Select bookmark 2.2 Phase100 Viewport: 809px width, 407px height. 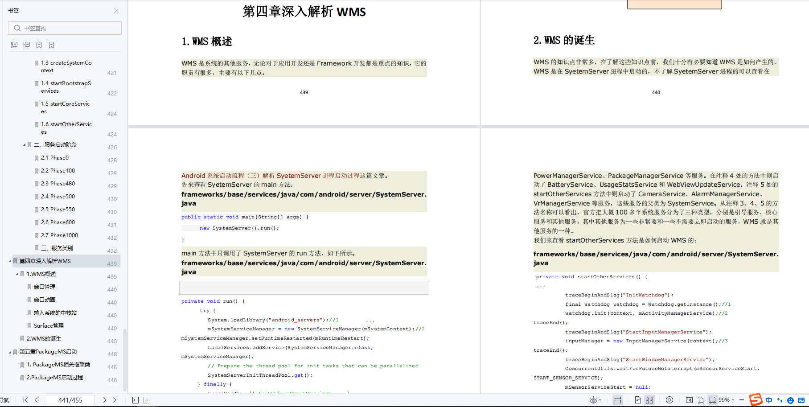pos(58,171)
